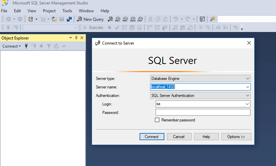276x166 pixels.
Task: Click the Analysis Services DMX Query icon
Action: click(x=125, y=19)
